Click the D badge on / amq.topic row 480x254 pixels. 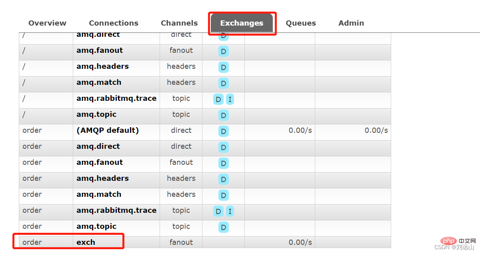[x=224, y=115]
